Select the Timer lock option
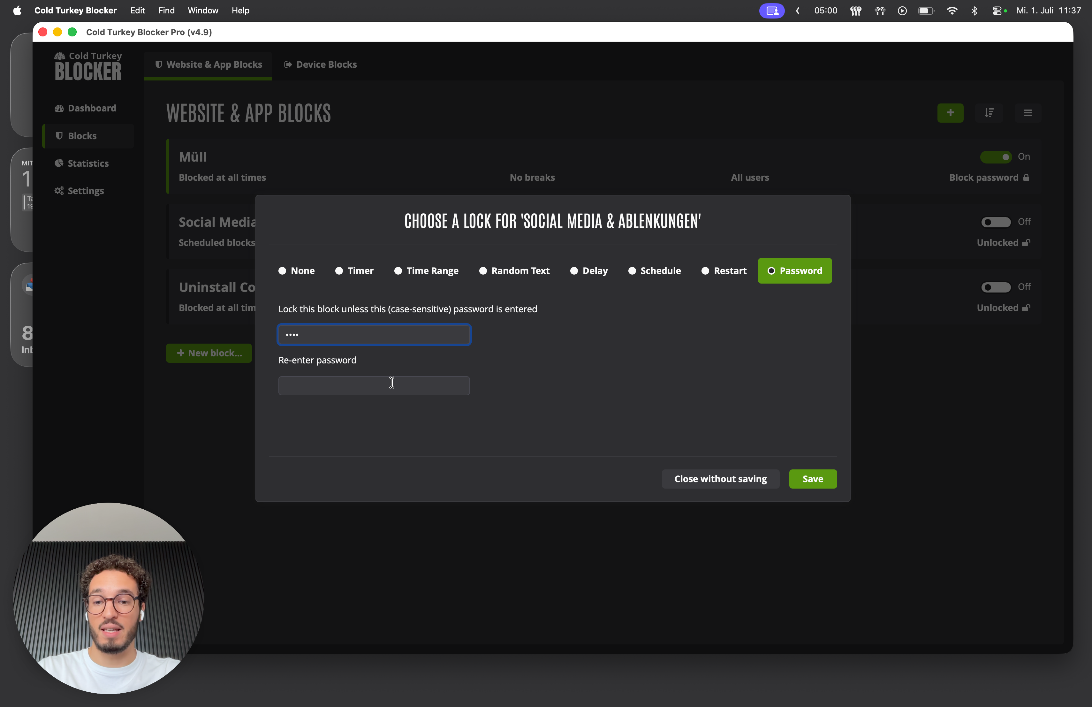 (354, 271)
